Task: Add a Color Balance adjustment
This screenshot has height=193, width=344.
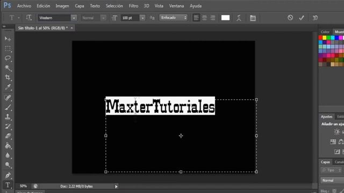Action: tap(341, 142)
